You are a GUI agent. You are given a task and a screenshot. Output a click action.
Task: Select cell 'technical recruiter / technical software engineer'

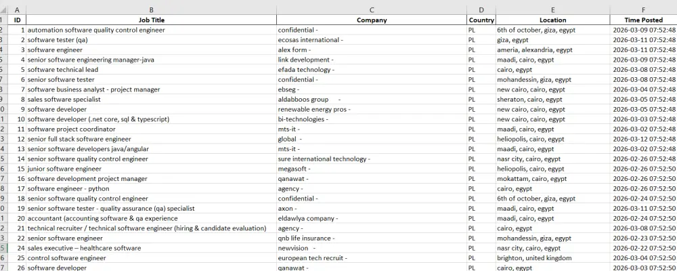(x=152, y=229)
